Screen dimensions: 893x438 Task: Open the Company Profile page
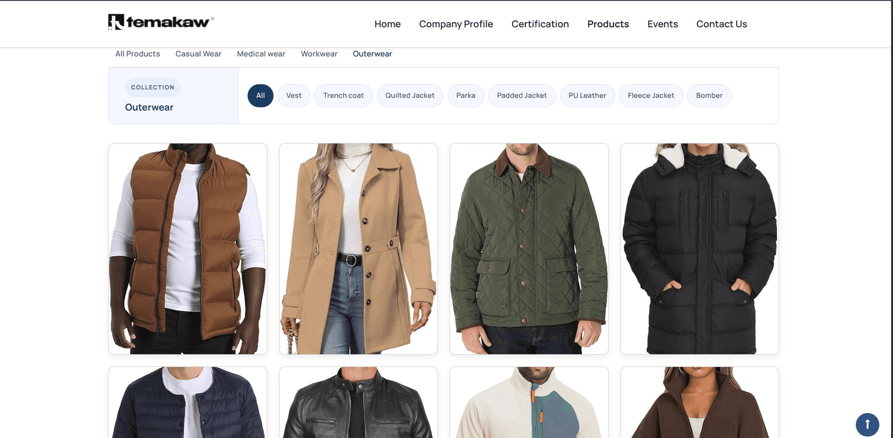(x=456, y=24)
